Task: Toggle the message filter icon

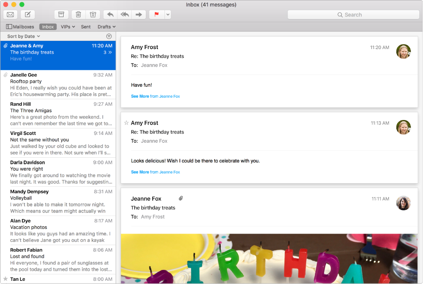Action: (109, 36)
